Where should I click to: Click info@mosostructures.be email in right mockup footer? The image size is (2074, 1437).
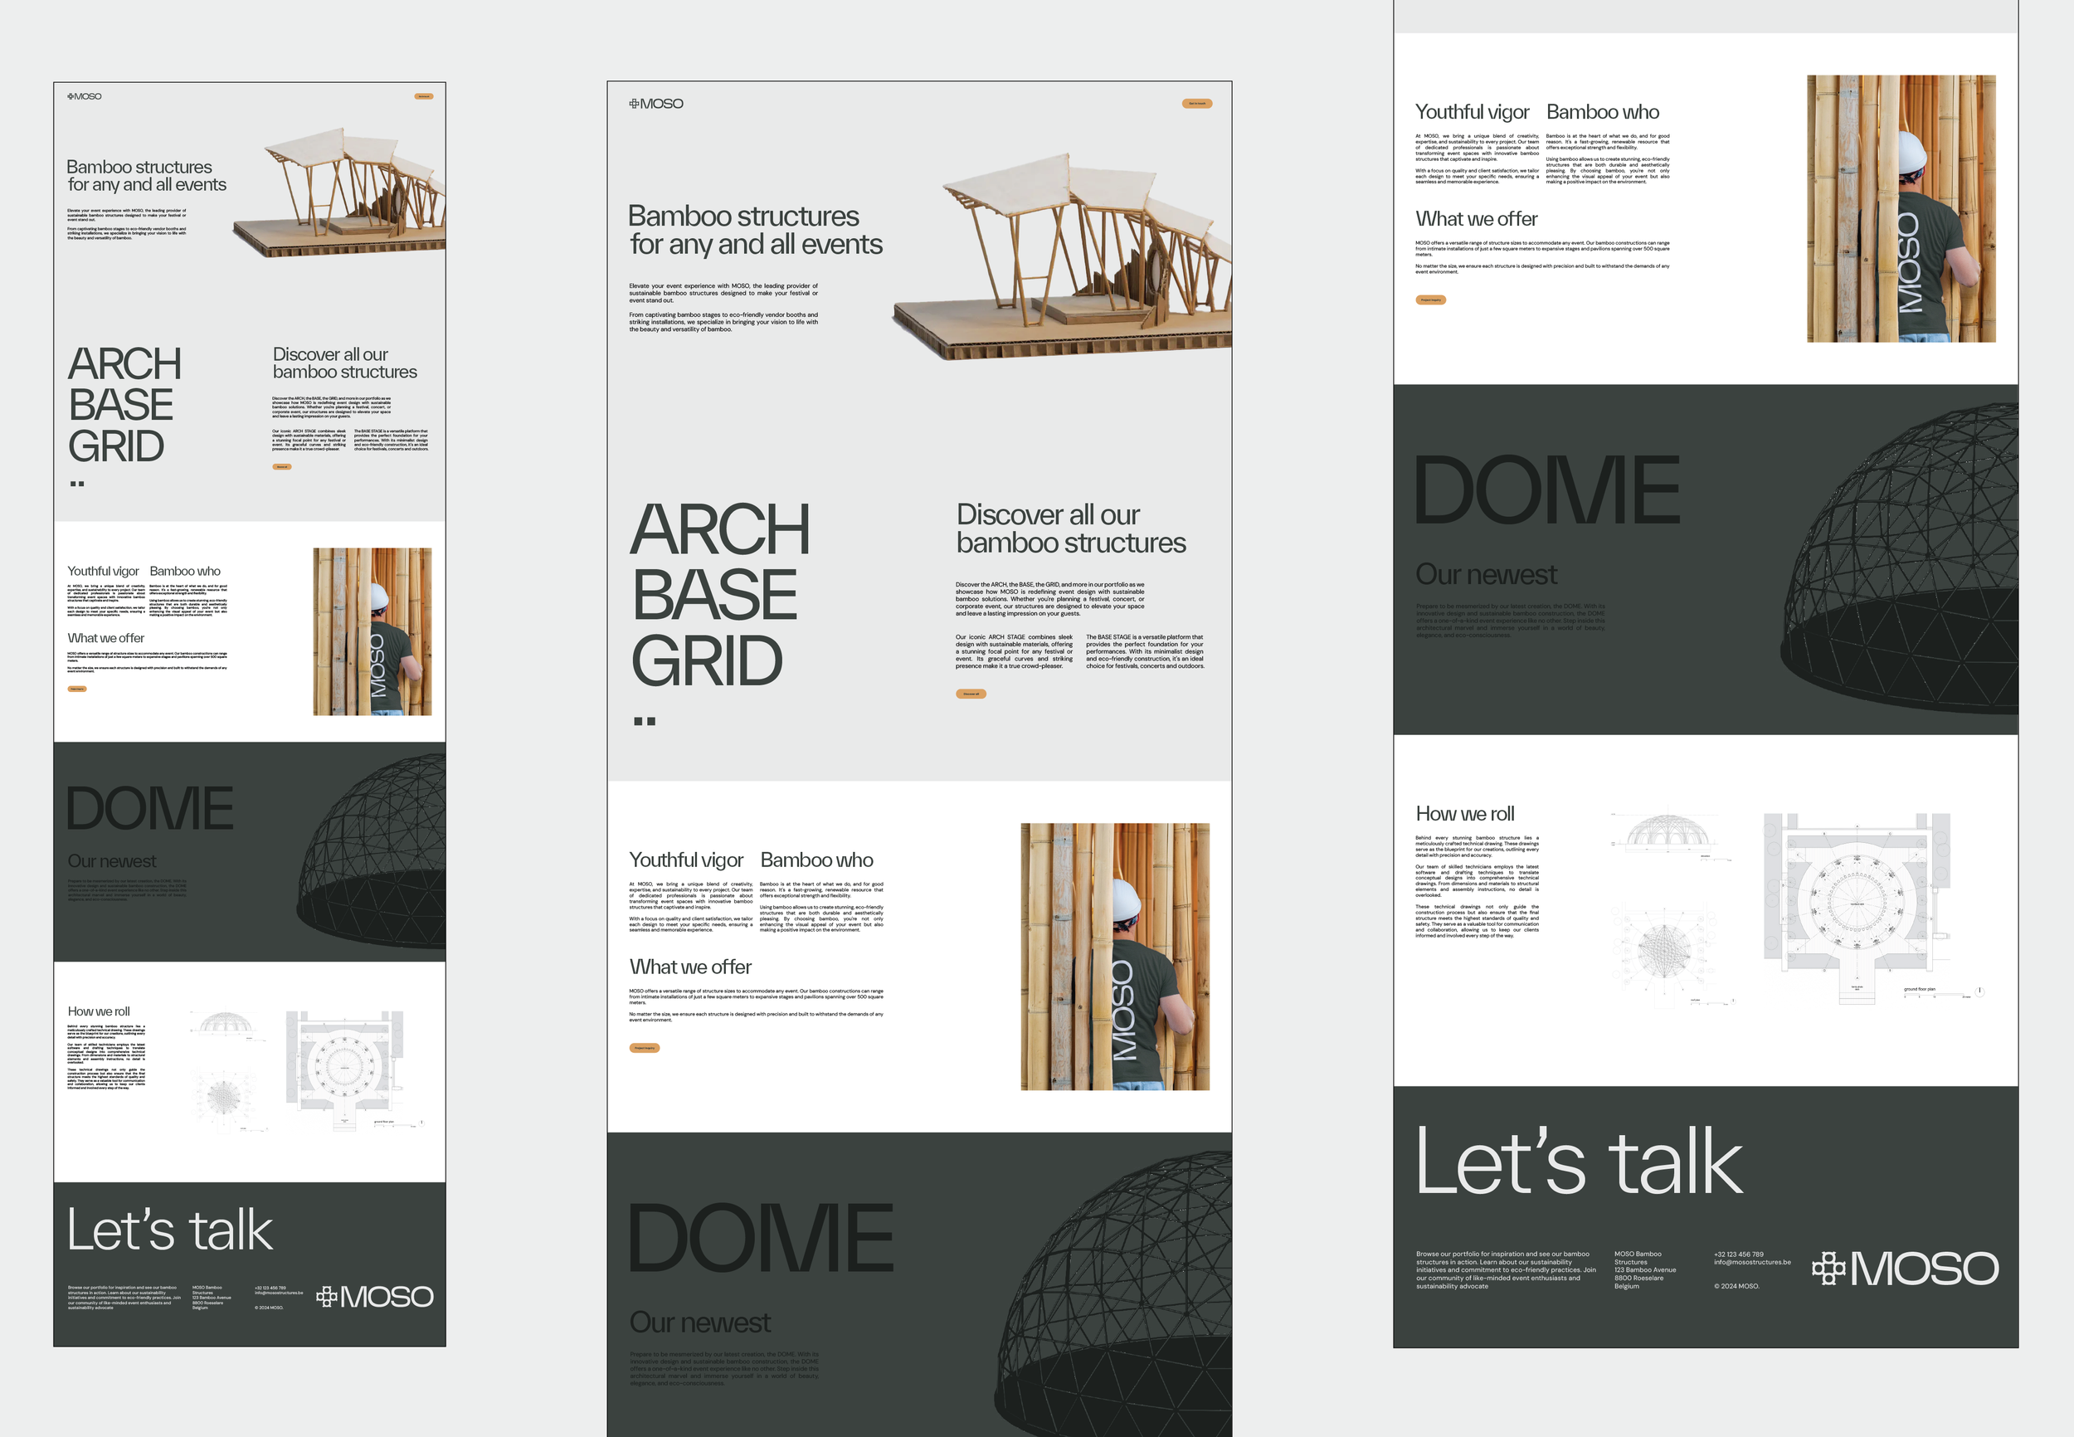[1752, 1262]
